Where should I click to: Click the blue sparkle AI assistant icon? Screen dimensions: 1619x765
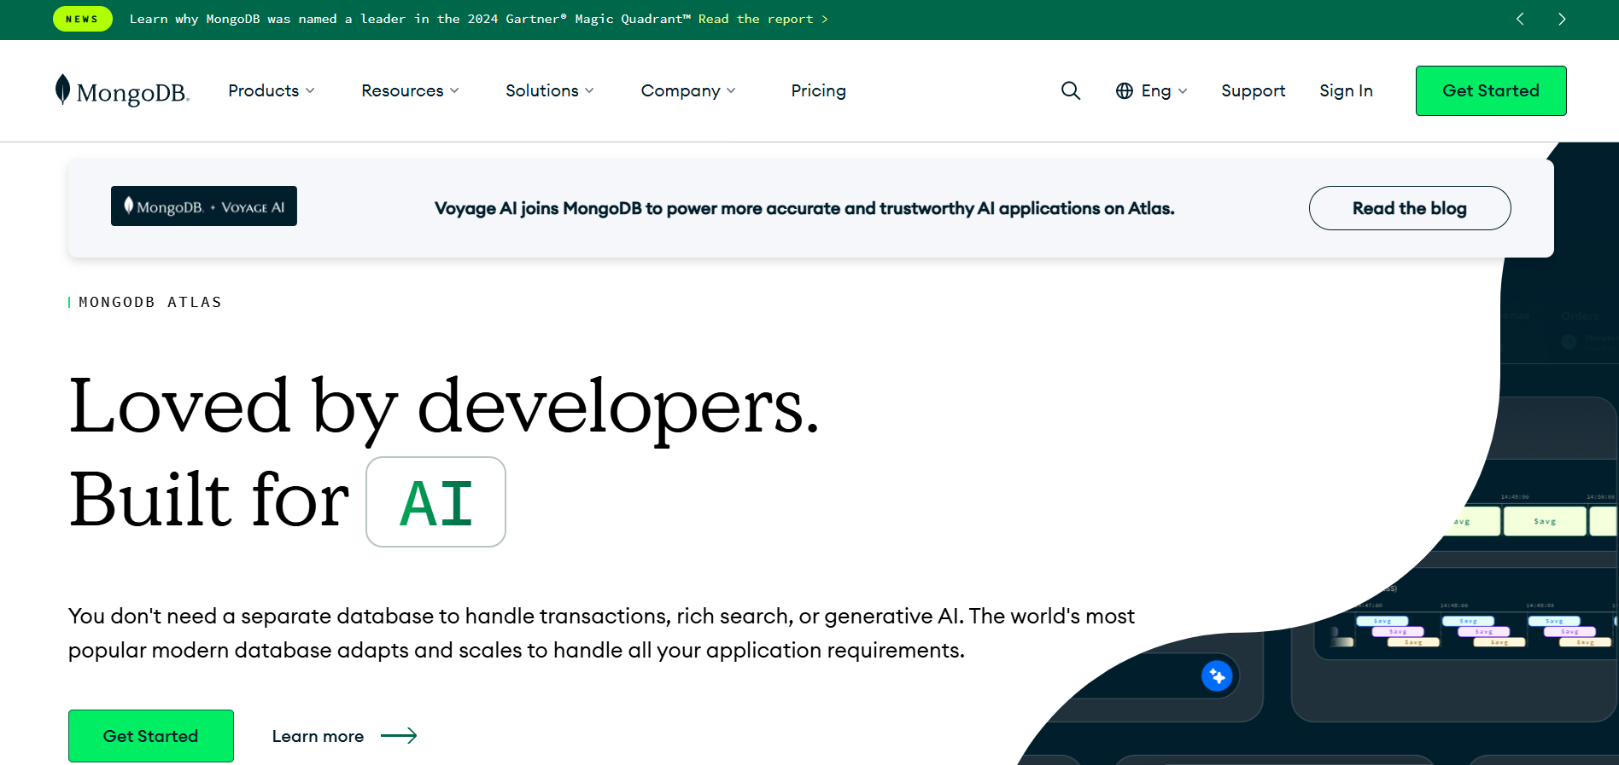click(1217, 676)
